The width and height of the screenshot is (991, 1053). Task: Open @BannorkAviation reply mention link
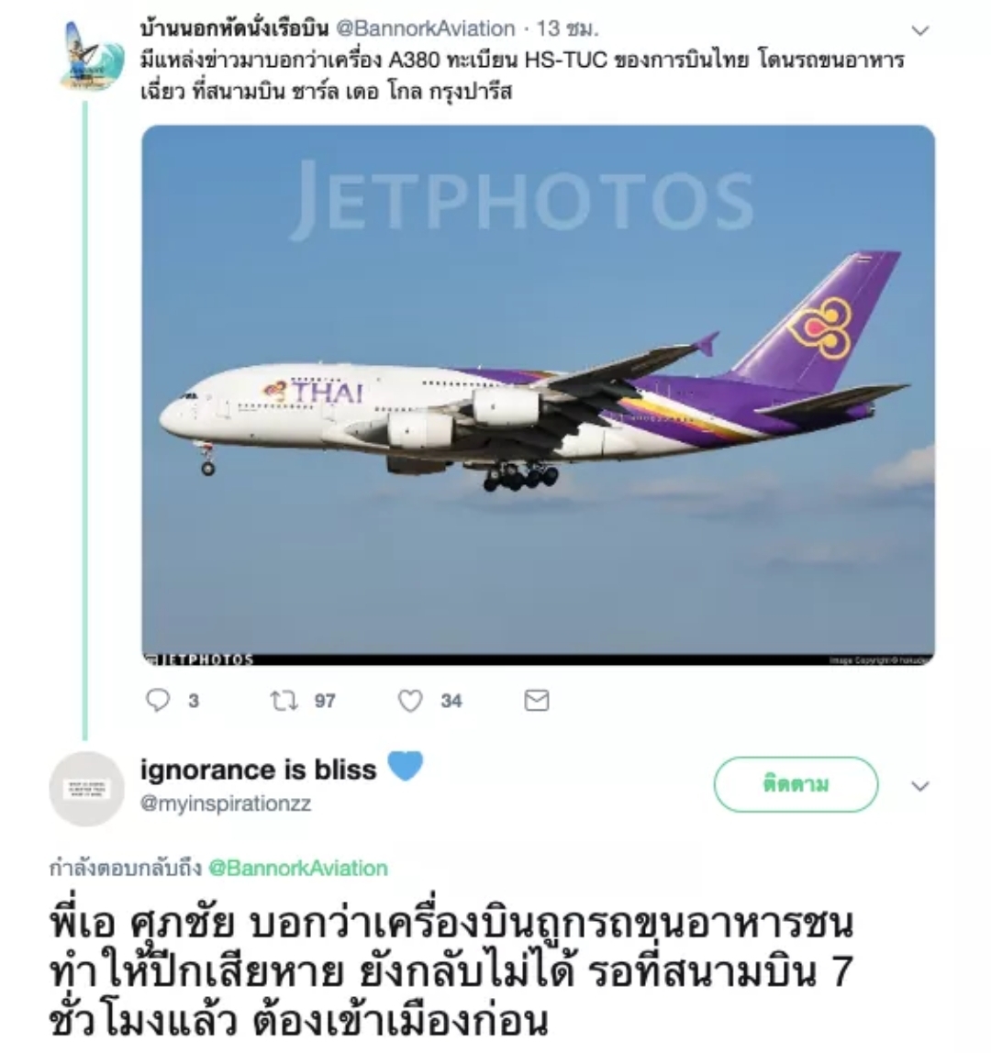[x=298, y=868]
